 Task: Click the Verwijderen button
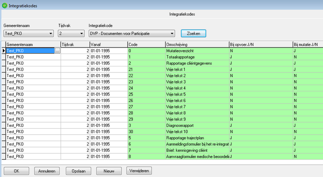point(139,171)
